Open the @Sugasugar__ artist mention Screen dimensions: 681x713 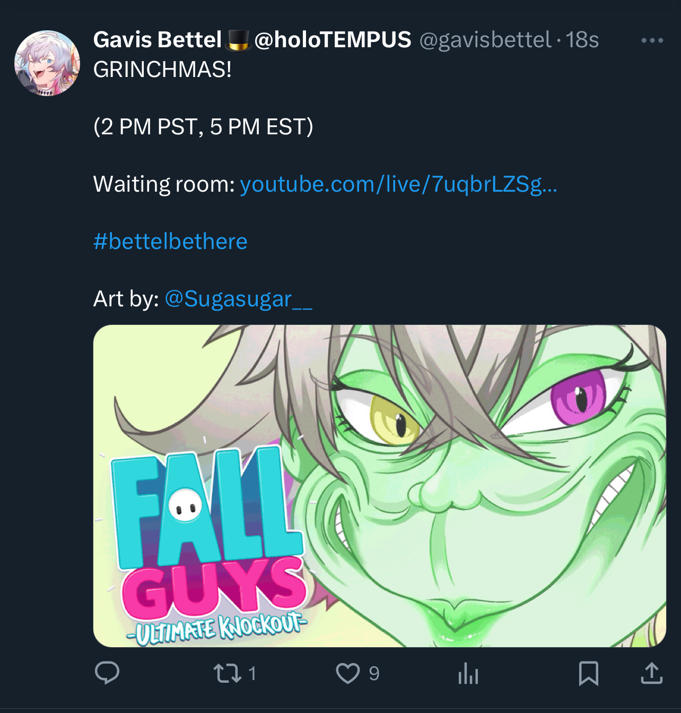238,299
